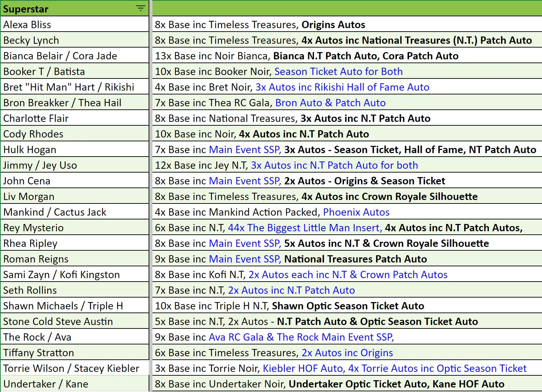542x392 pixels.
Task: Select the Bianca Belair / Cora Jade cell
Action: point(75,56)
